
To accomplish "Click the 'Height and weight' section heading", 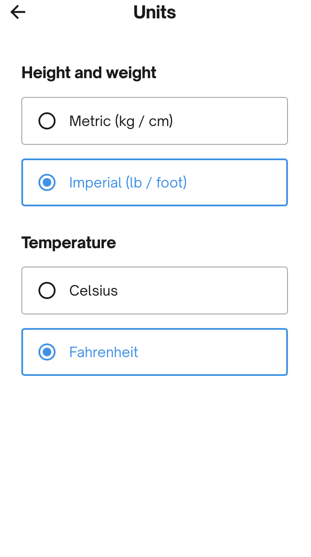I will 89,73.
